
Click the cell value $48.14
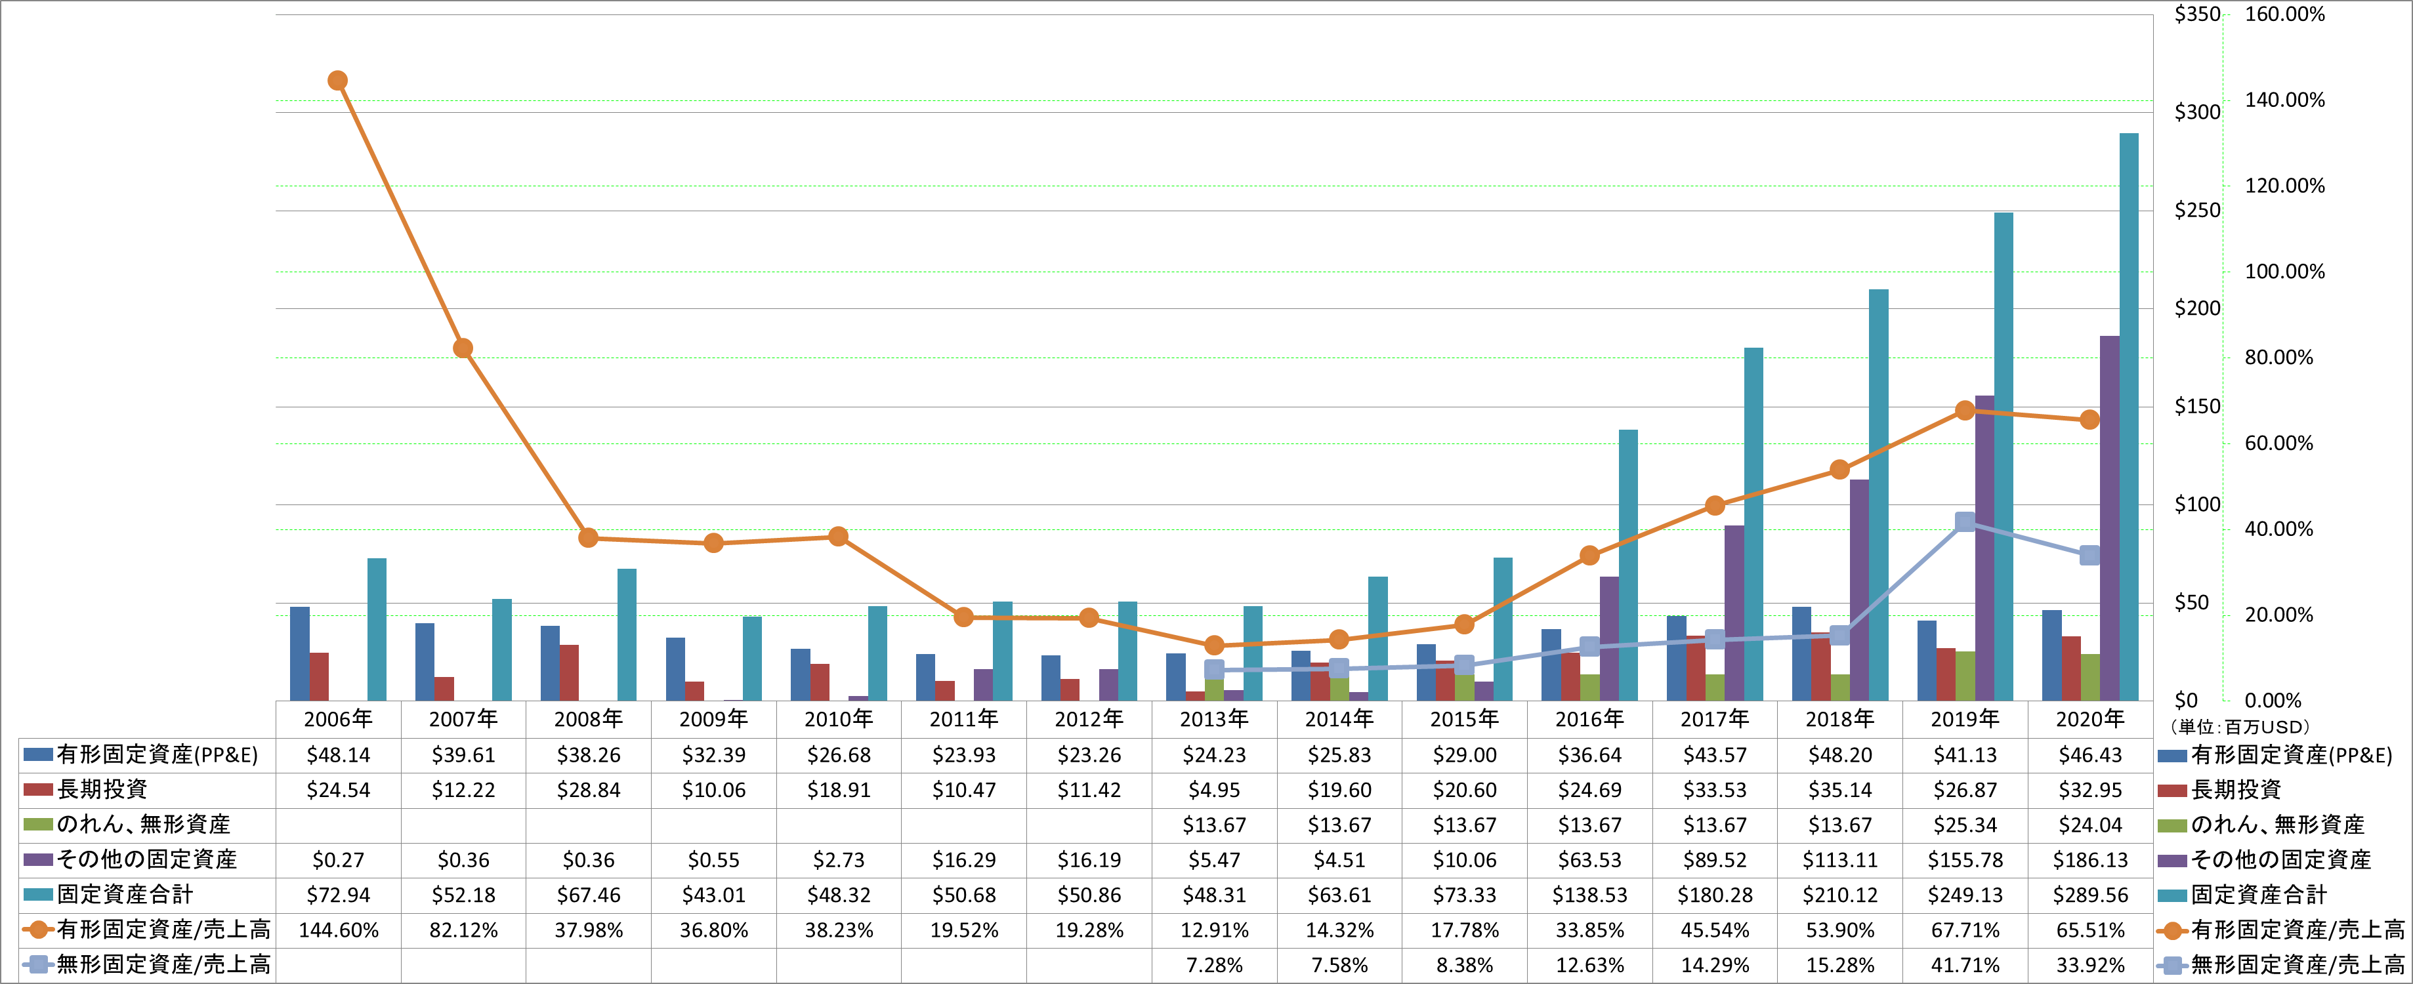[338, 754]
